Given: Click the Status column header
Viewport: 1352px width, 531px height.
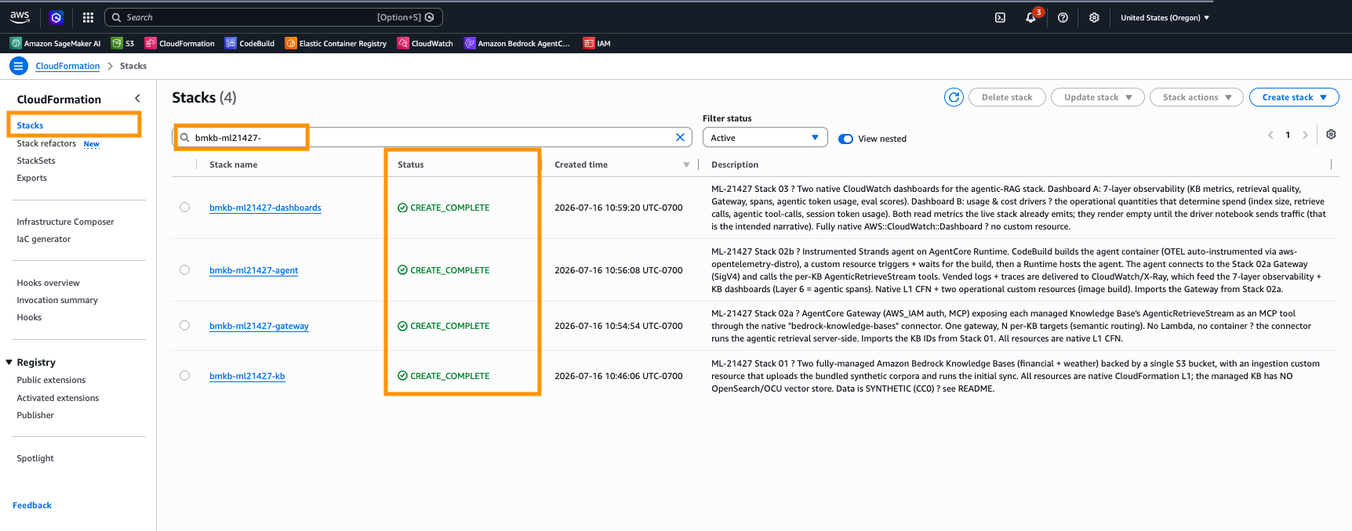Looking at the screenshot, I should pos(410,164).
